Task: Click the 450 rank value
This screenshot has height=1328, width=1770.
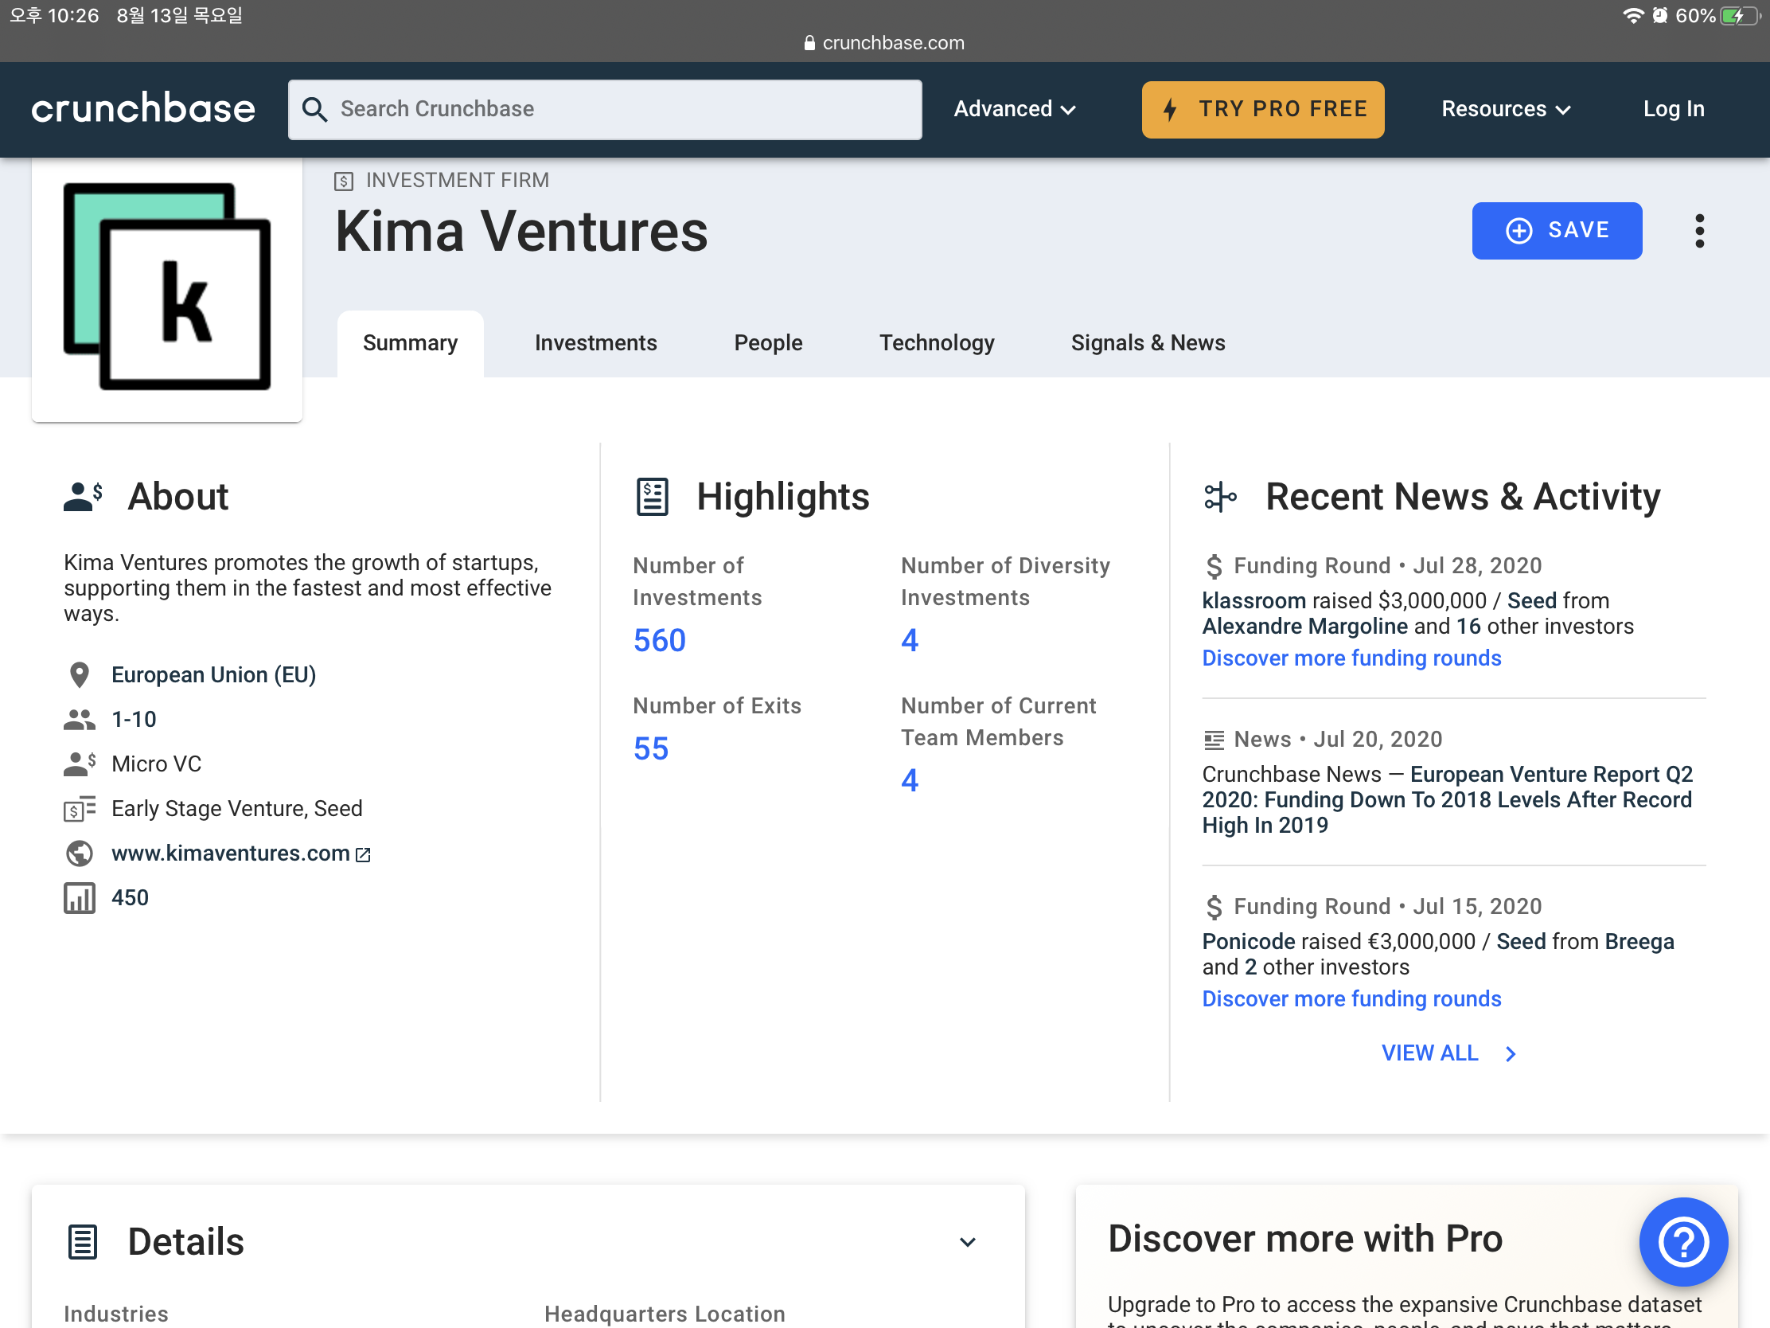Action: 131,898
